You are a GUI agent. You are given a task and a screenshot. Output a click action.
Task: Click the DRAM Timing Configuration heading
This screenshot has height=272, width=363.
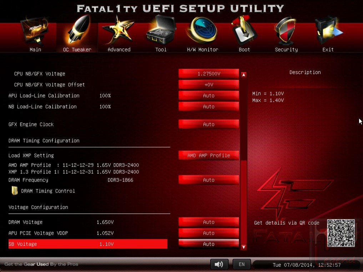tap(44, 140)
